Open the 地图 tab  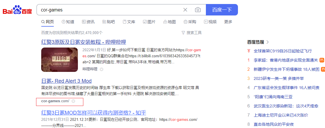169,22
